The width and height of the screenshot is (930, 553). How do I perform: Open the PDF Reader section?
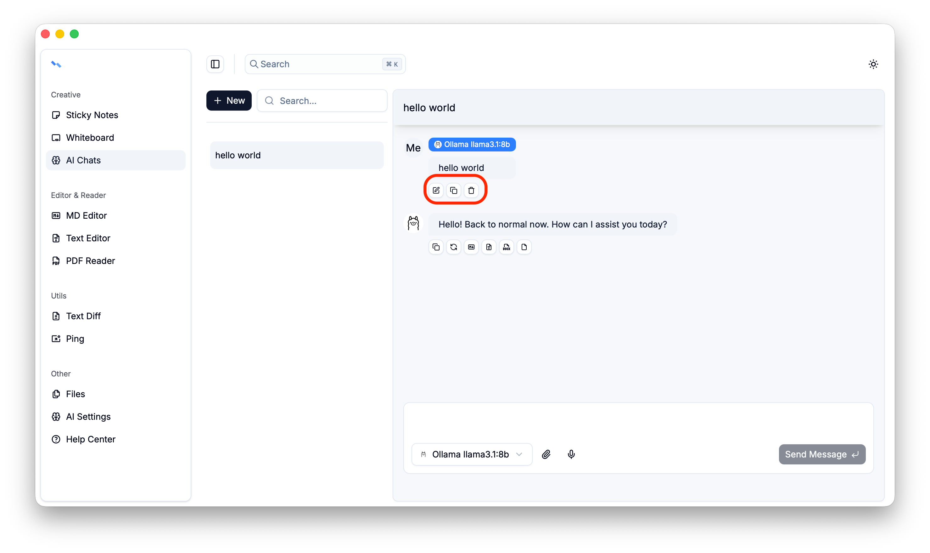[x=90, y=261]
